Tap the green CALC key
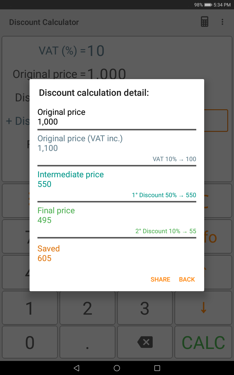The width and height of the screenshot is (234, 375). tap(203, 342)
